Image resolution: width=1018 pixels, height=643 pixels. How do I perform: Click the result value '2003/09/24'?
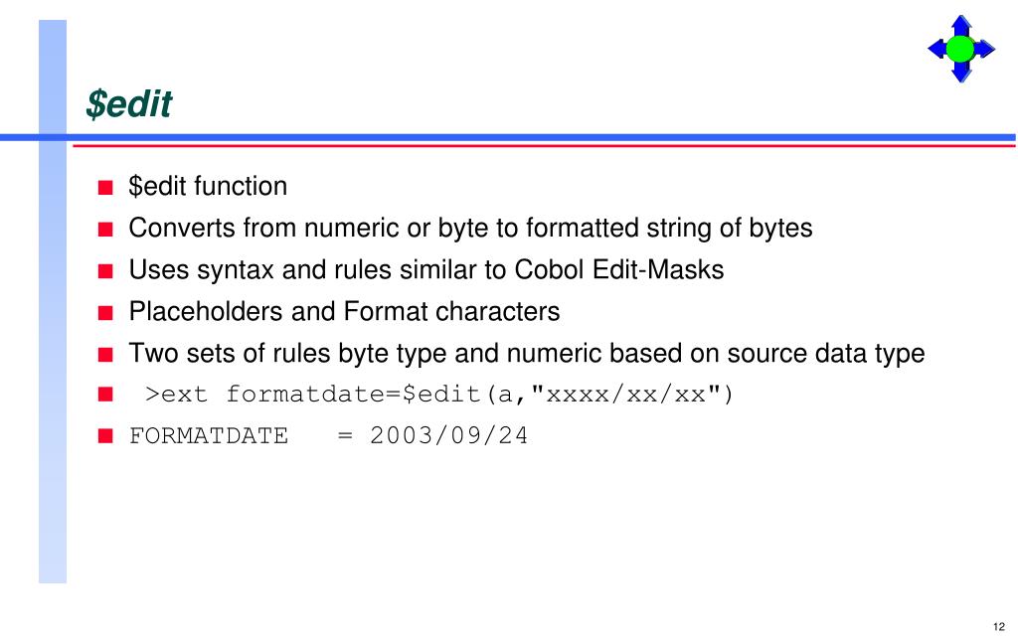(449, 435)
